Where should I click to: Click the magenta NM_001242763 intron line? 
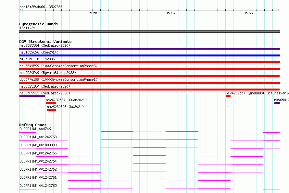tap(149, 139)
